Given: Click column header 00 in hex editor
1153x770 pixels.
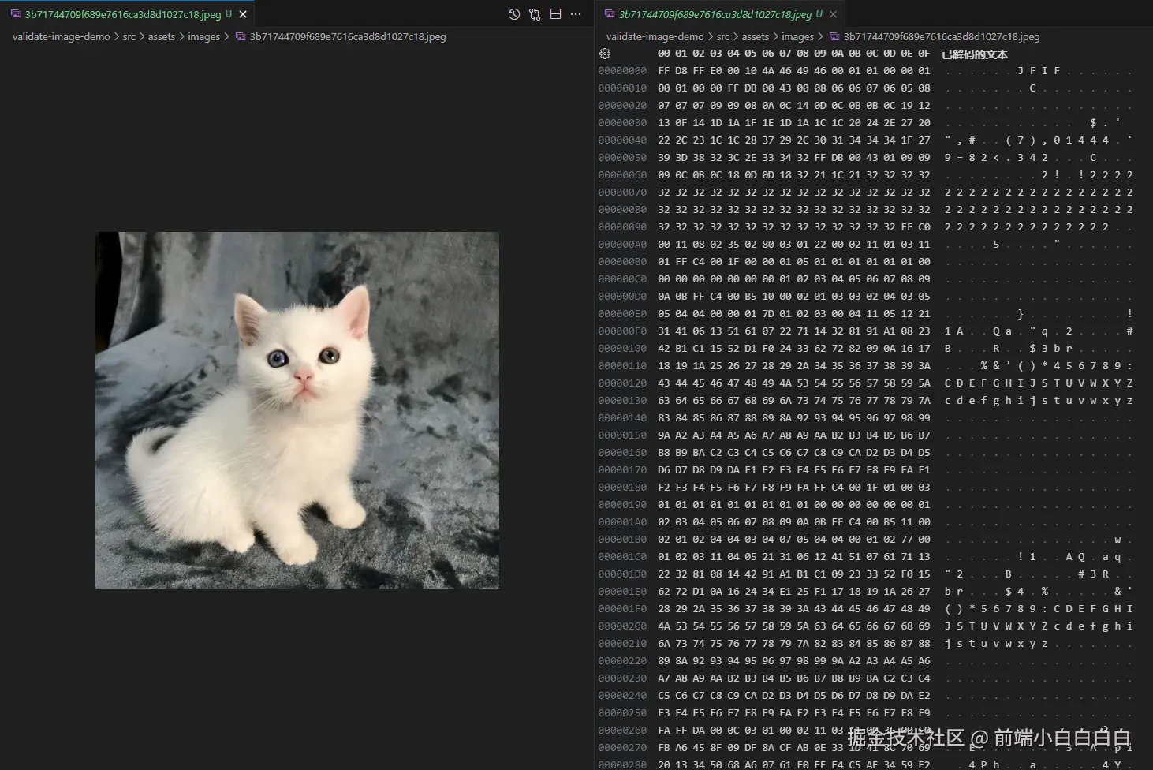Looking at the screenshot, I should tap(664, 54).
